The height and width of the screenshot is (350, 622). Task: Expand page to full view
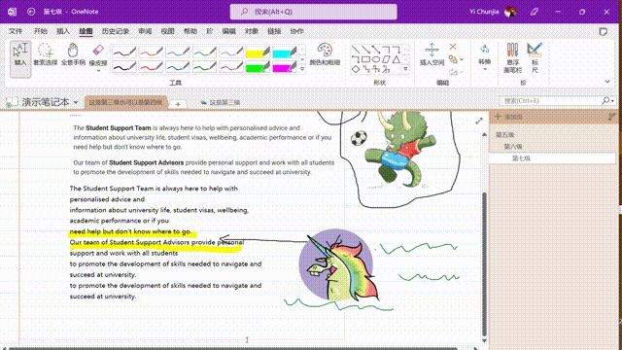click(x=479, y=121)
